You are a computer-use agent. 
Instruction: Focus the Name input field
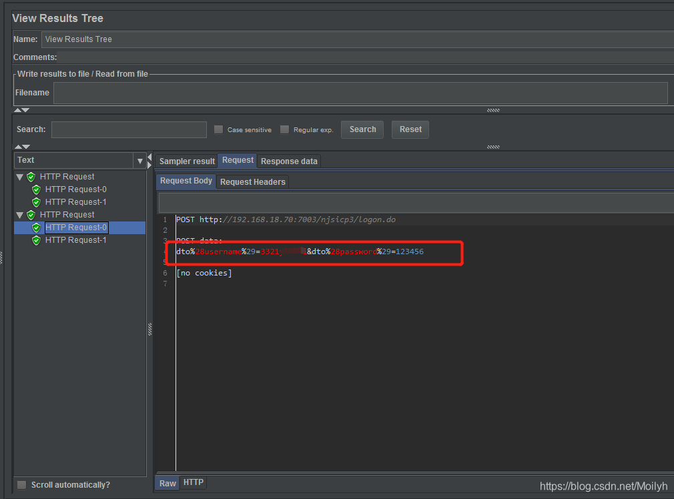[358, 39]
